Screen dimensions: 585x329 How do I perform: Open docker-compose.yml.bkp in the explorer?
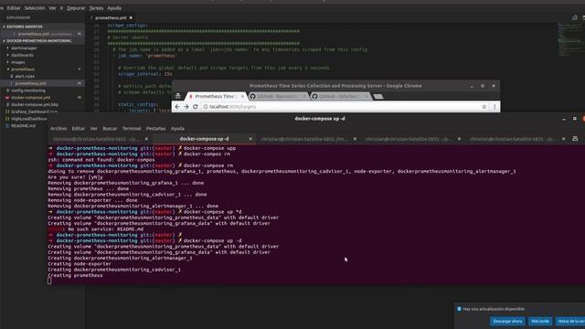[35, 104]
